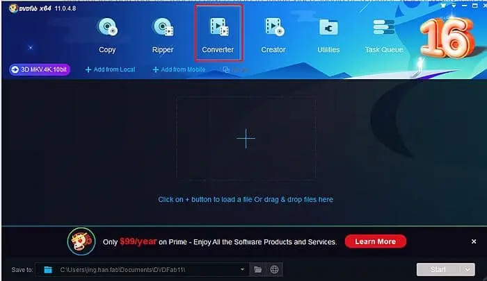Open the Task Queue

(x=384, y=35)
